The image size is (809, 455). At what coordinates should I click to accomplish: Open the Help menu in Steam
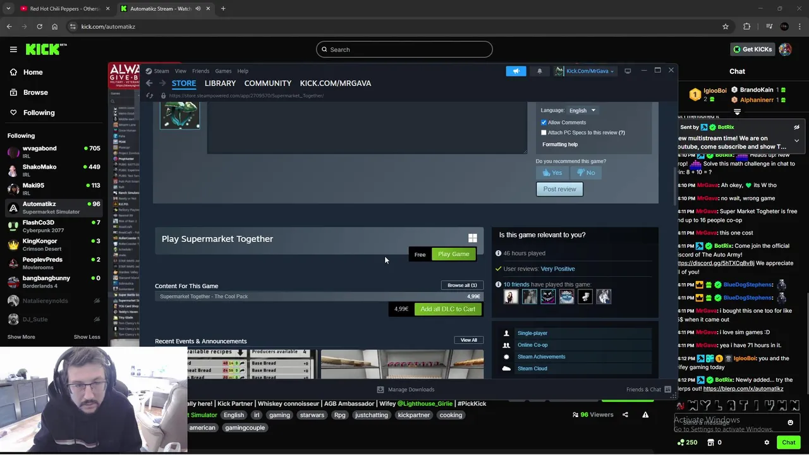point(243,71)
